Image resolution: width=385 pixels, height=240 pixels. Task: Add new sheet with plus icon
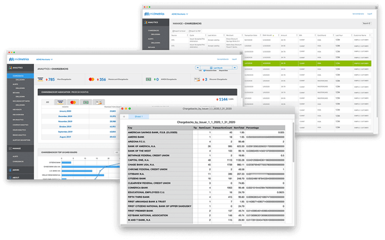pos(124,116)
